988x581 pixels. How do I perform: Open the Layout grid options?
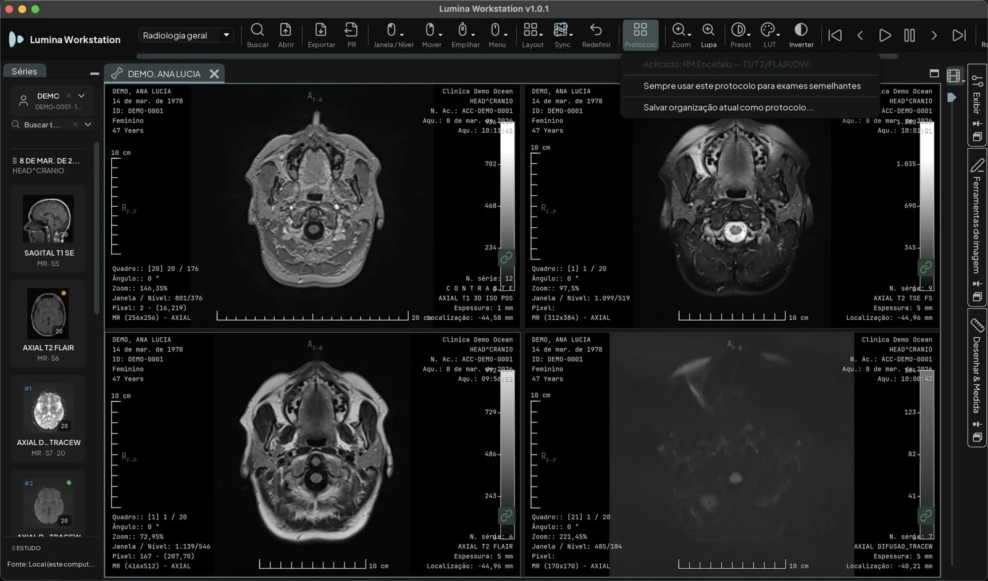coord(532,35)
